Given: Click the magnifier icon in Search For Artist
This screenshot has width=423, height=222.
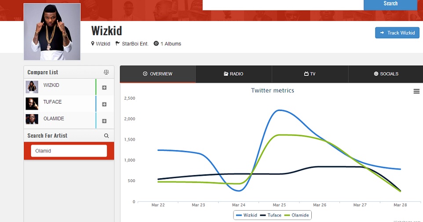Looking at the screenshot, I should pos(106,136).
